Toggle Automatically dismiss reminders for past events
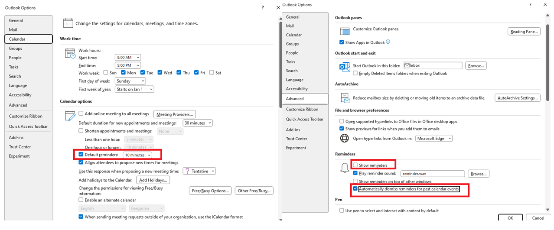This screenshot has height=230, width=554. (x=355, y=189)
